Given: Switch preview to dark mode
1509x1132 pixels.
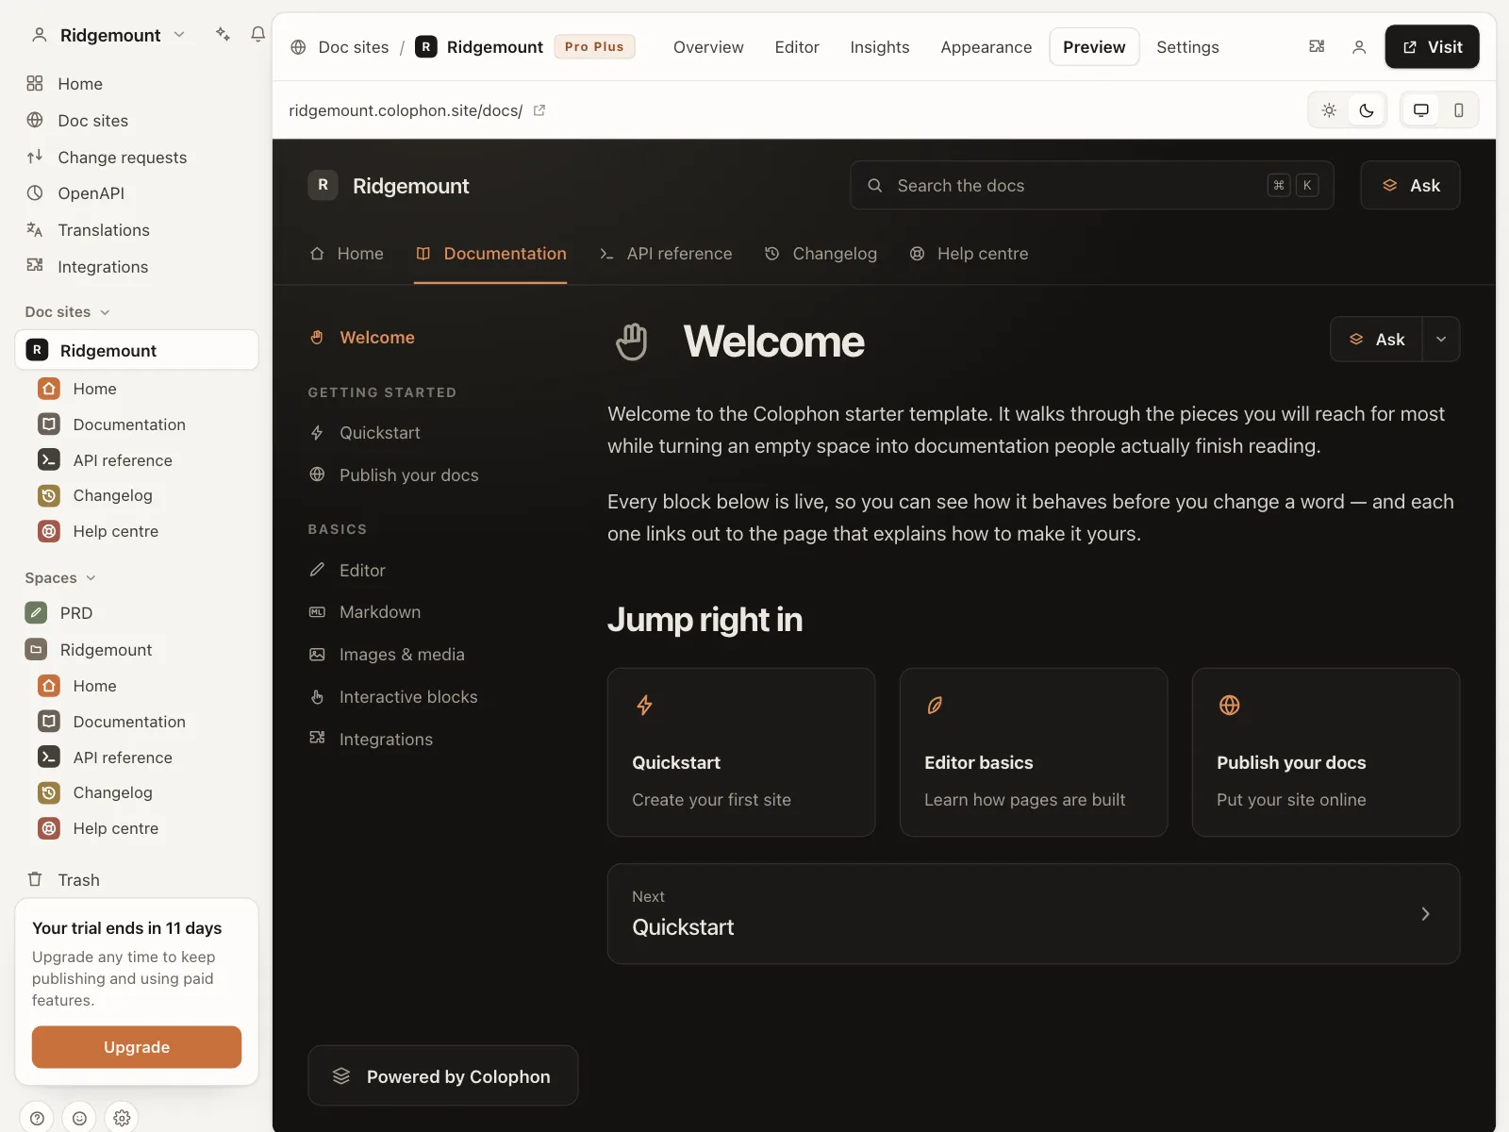Looking at the screenshot, I should [x=1367, y=110].
